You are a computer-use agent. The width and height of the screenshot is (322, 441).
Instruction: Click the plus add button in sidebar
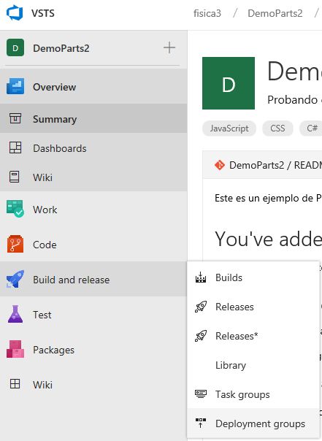[169, 47]
